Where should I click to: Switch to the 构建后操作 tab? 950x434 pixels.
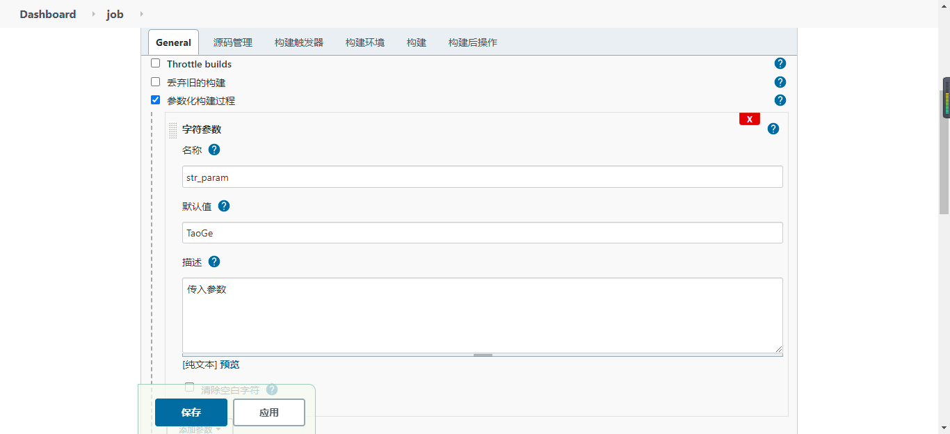pyautogui.click(x=473, y=42)
